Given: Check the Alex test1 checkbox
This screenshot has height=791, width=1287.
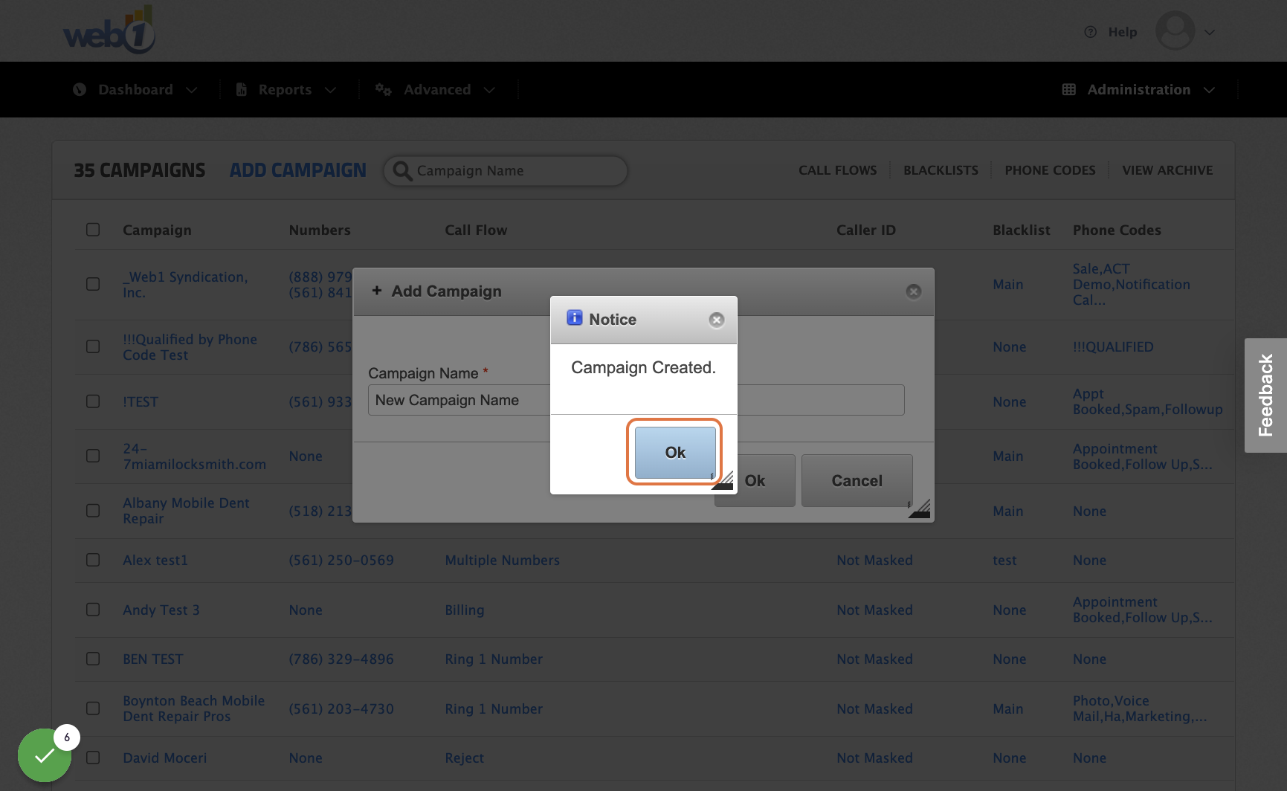Looking at the screenshot, I should (93, 560).
